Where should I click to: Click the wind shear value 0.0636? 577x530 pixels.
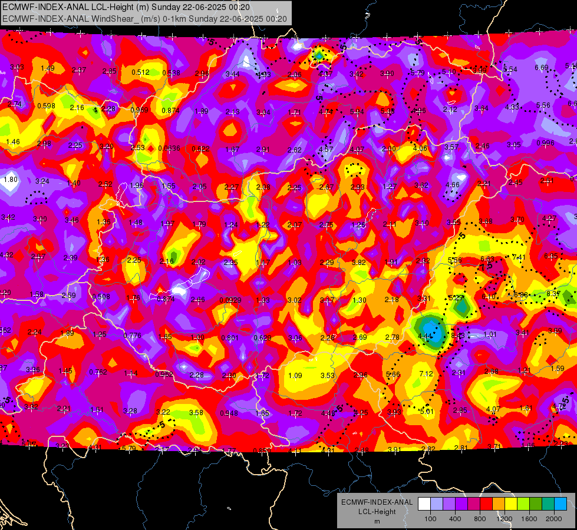point(169,148)
